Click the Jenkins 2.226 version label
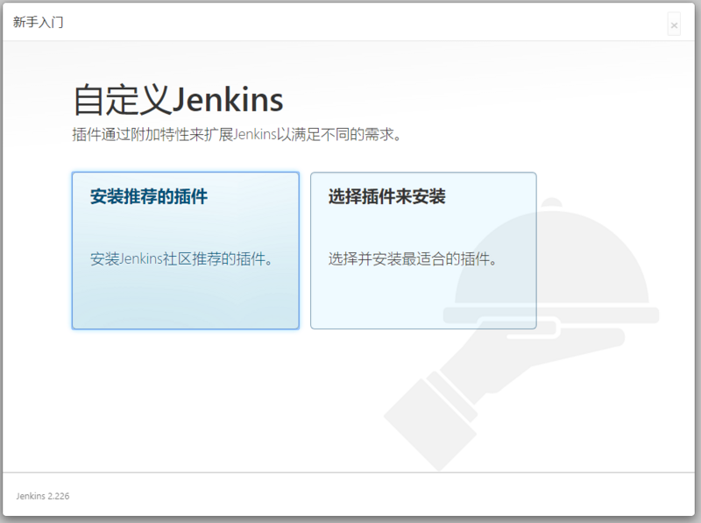The height and width of the screenshot is (523, 701). point(43,496)
